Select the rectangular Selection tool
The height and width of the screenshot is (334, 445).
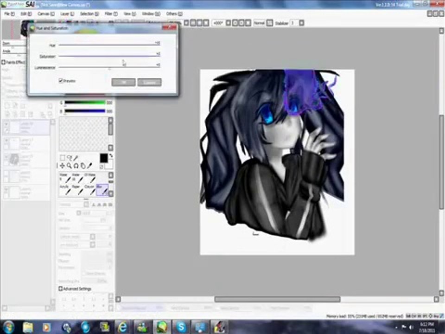(x=63, y=158)
